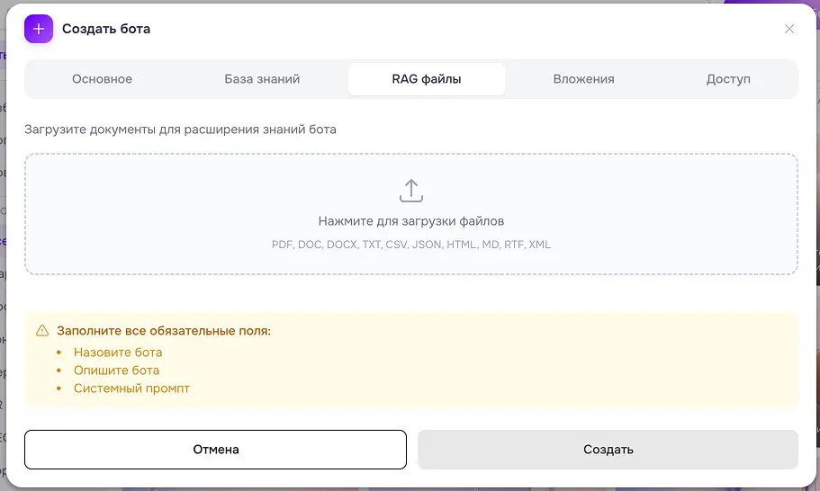Select the RAG файлы tab
This screenshot has height=491, width=820.
click(427, 79)
